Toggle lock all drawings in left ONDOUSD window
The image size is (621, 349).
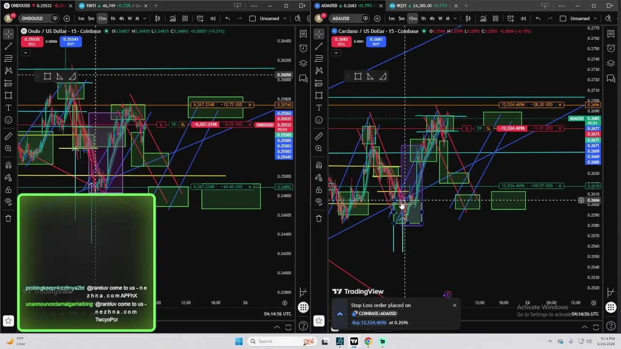(x=8, y=190)
